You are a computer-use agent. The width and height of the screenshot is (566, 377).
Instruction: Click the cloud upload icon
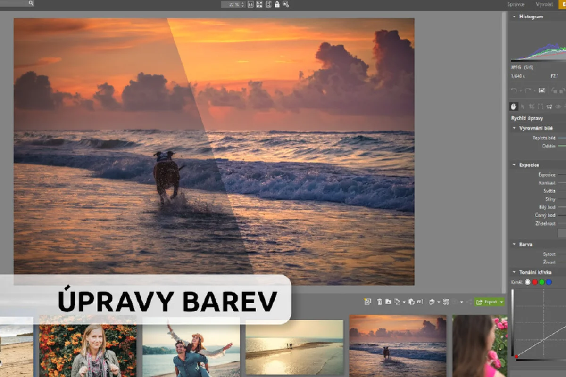432,302
